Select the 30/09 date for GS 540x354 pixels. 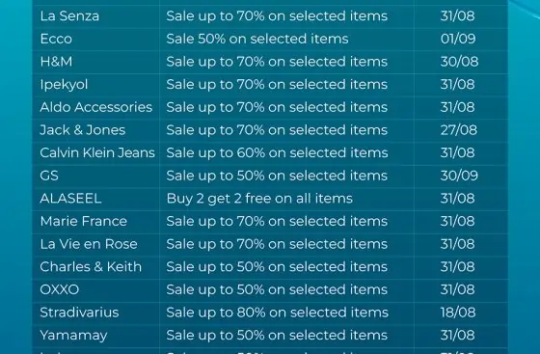click(x=459, y=176)
